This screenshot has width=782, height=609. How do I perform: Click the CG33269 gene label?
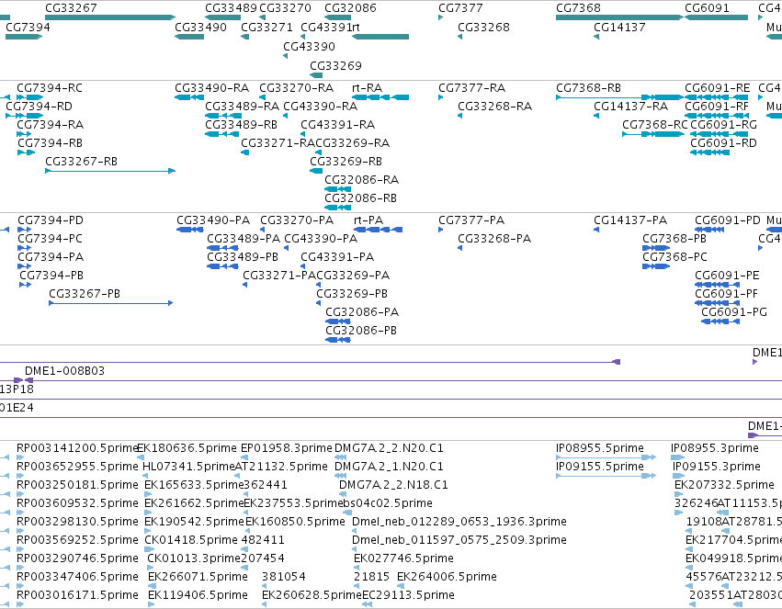[335, 66]
